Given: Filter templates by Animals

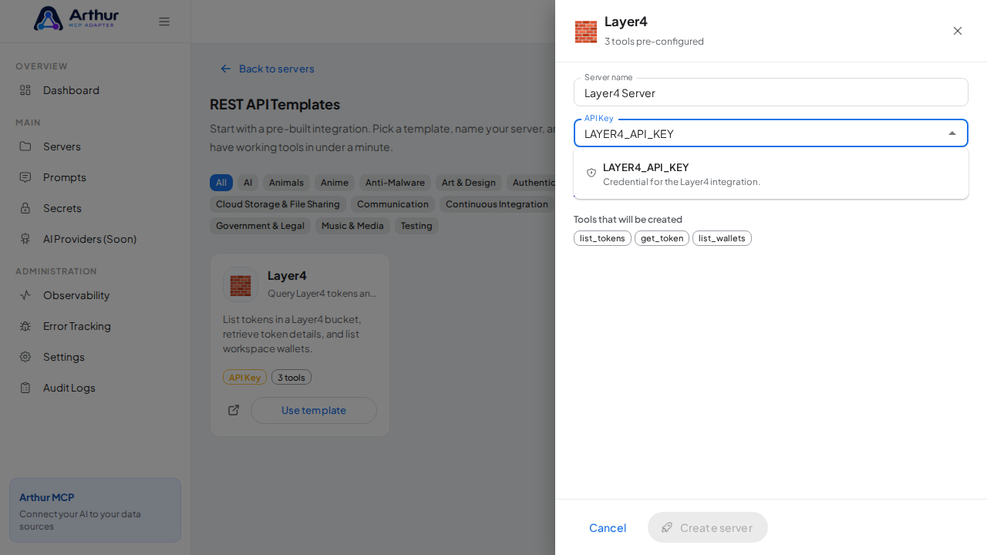Looking at the screenshot, I should pyautogui.click(x=286, y=183).
